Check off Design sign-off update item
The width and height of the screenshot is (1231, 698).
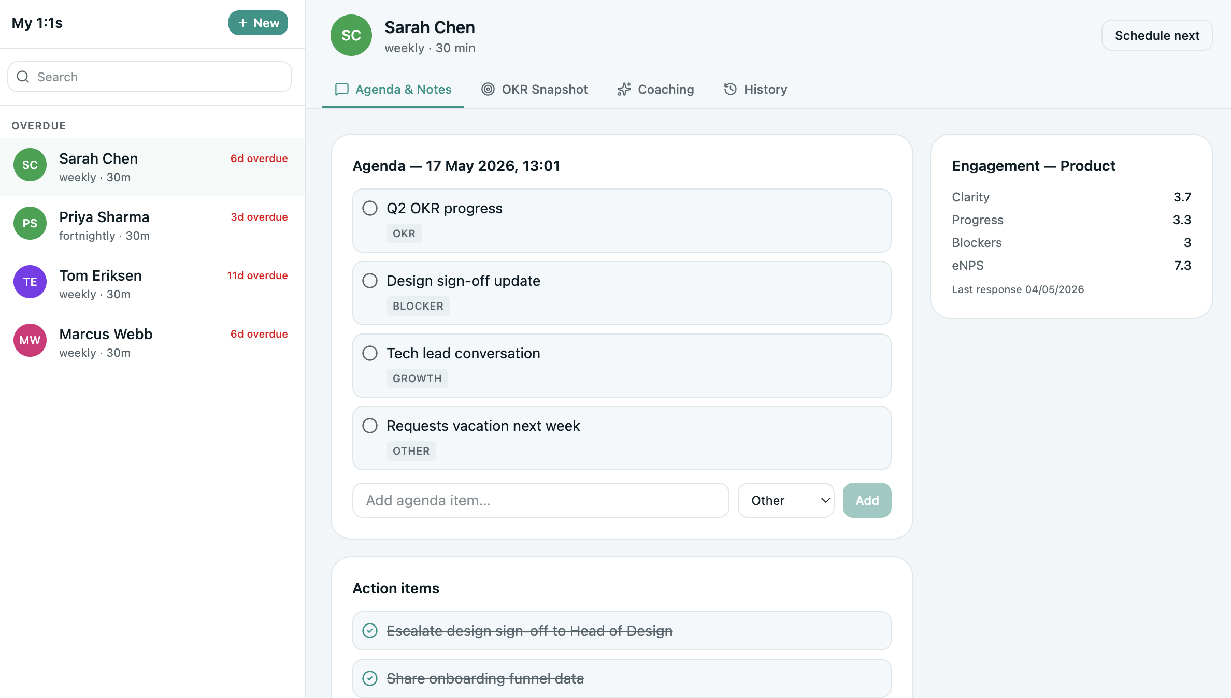tap(370, 281)
